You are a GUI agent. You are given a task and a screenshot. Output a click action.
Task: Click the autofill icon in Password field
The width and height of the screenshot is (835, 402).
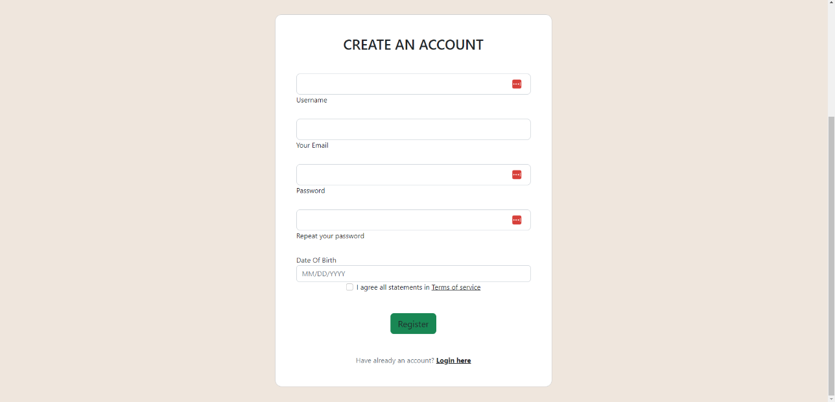tap(517, 174)
